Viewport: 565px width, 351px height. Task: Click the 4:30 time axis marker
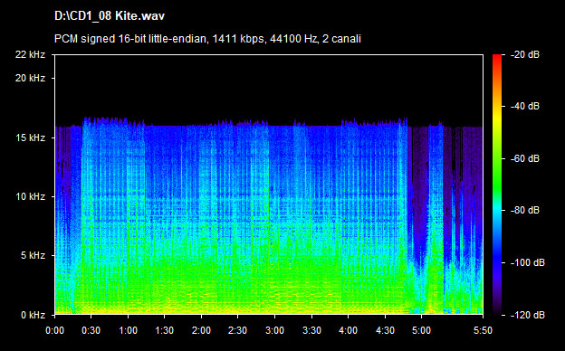pyautogui.click(x=385, y=330)
